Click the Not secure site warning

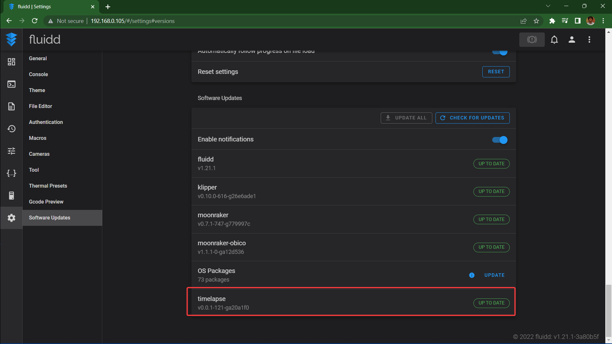coord(66,21)
